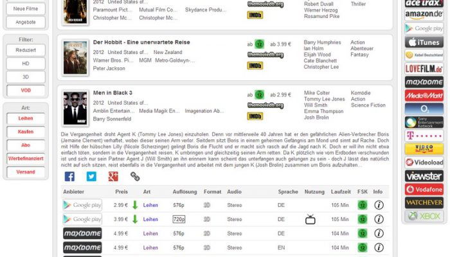The width and height of the screenshot is (450, 257).
Task: Open IMDb badge for Men in Black 3
Action: (255, 116)
